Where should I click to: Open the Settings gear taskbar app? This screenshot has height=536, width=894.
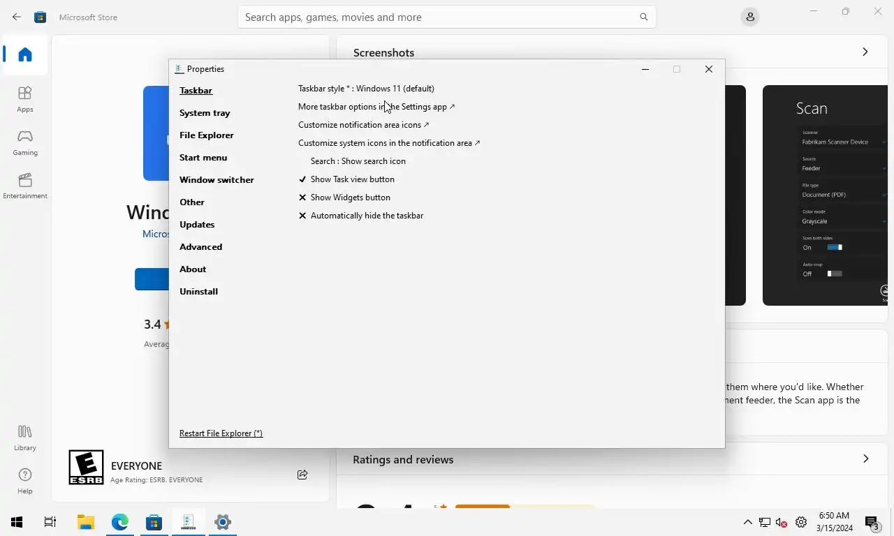point(223,522)
